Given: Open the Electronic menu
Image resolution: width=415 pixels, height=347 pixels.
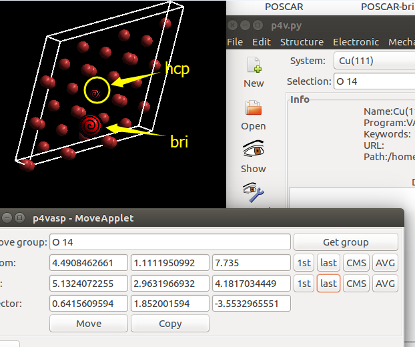Looking at the screenshot, I should point(356,42).
